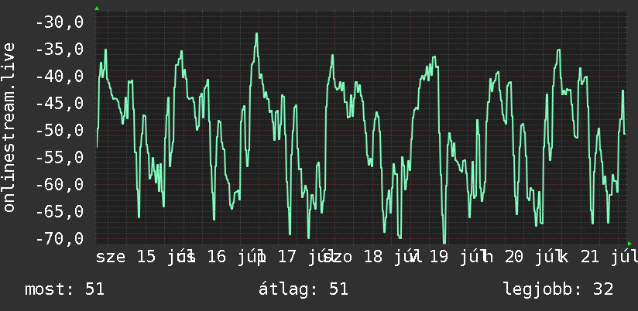This screenshot has width=638, height=311.
Task: Click the -35,0 Y-axis label
Action: click(60, 50)
